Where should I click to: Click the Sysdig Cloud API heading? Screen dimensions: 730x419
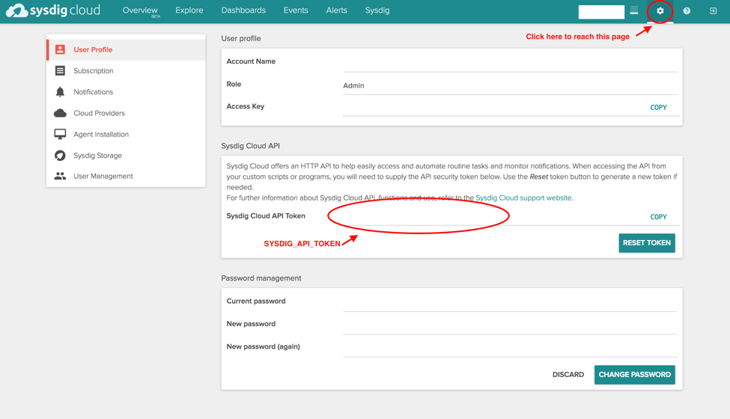coord(251,146)
